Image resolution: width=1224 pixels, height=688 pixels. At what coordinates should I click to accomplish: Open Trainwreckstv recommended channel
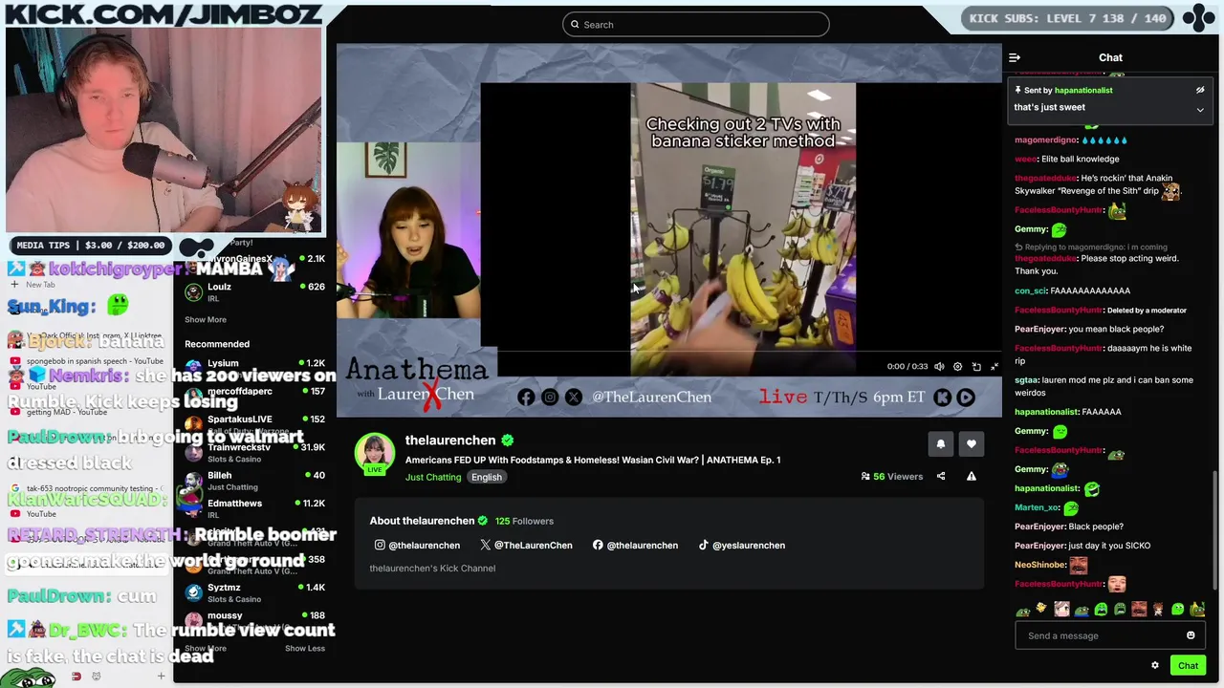point(253,452)
